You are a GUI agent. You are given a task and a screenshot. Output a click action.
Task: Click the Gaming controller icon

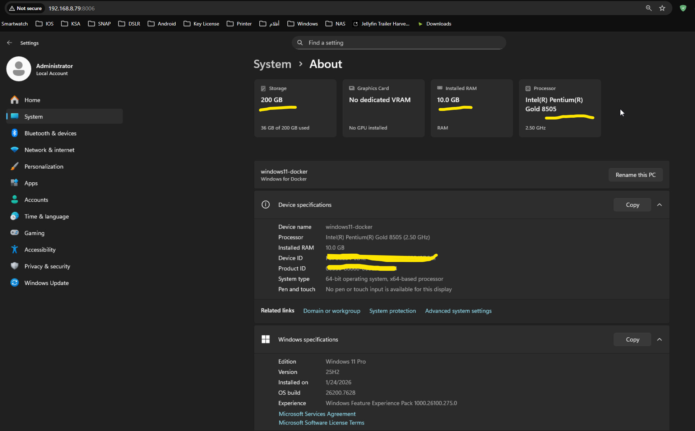(x=14, y=233)
